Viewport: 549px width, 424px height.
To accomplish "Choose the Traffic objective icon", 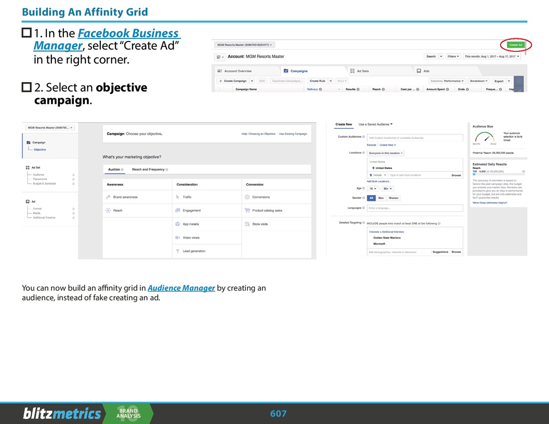I will pos(177,197).
